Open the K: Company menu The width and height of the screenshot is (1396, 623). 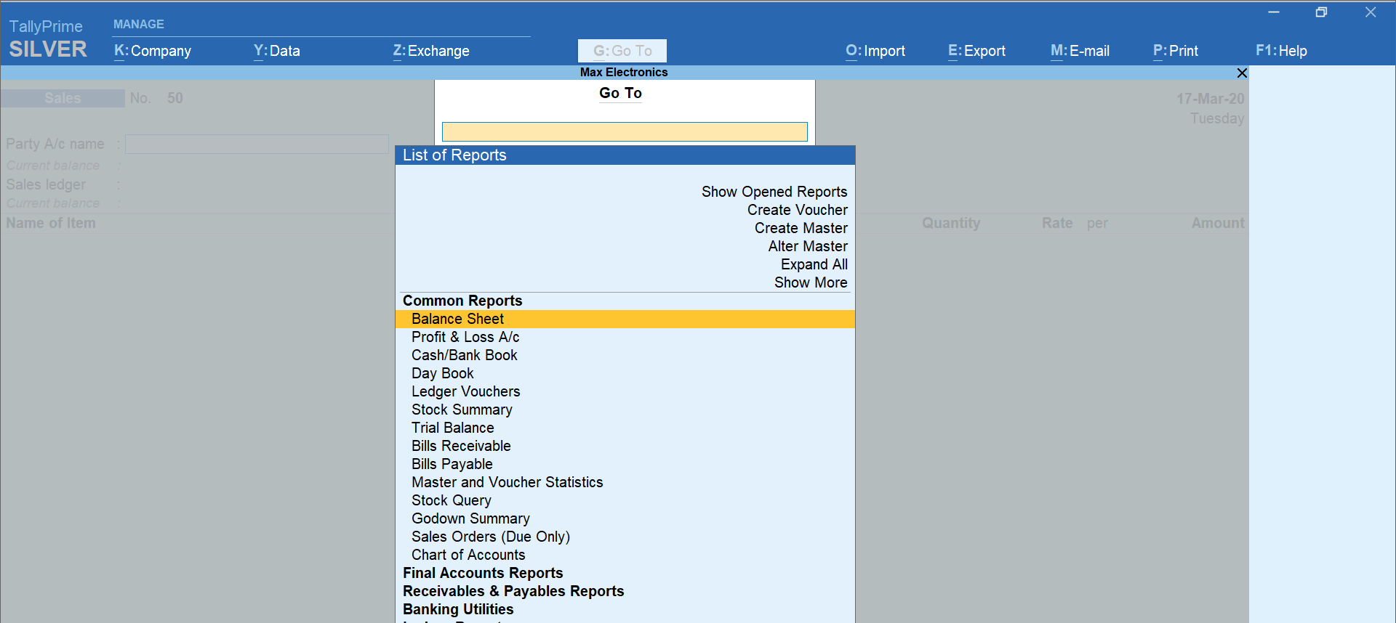(153, 51)
